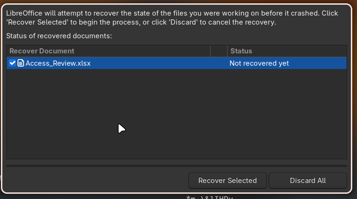
Task: Click the Status column header
Action: 241,51
